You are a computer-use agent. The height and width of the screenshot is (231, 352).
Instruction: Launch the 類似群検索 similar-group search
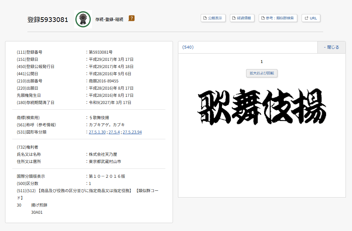click(278, 18)
